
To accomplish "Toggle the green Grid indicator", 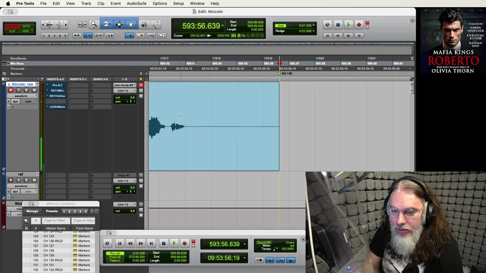I will coord(281,25).
